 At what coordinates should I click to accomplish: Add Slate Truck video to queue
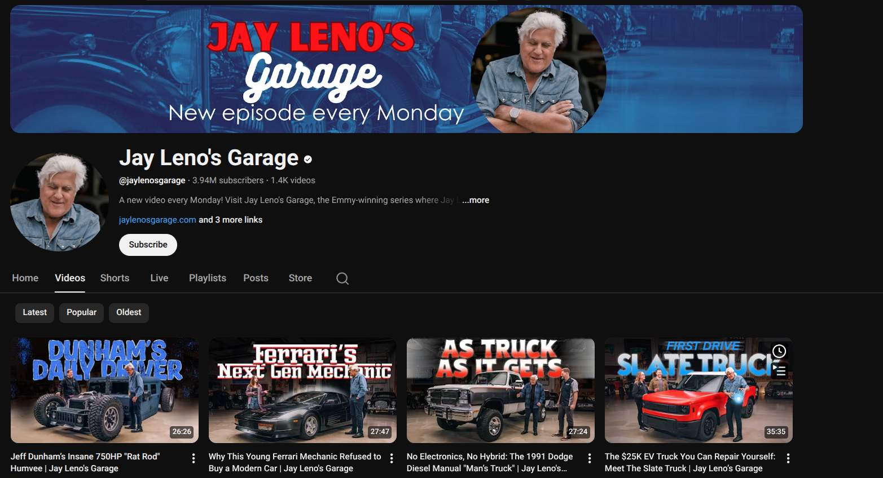(779, 370)
